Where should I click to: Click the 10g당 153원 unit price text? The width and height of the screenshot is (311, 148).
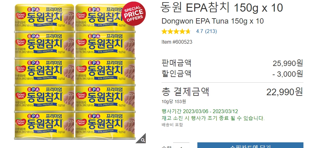(x=174, y=101)
